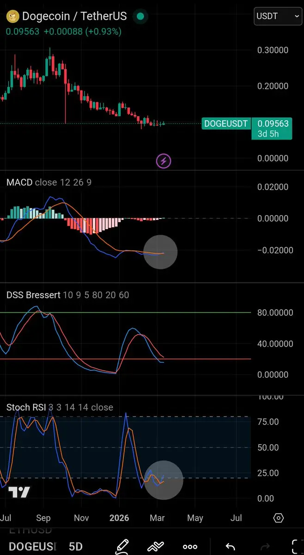Select the DOGEUSDT price label
The width and height of the screenshot is (304, 555).
point(226,124)
